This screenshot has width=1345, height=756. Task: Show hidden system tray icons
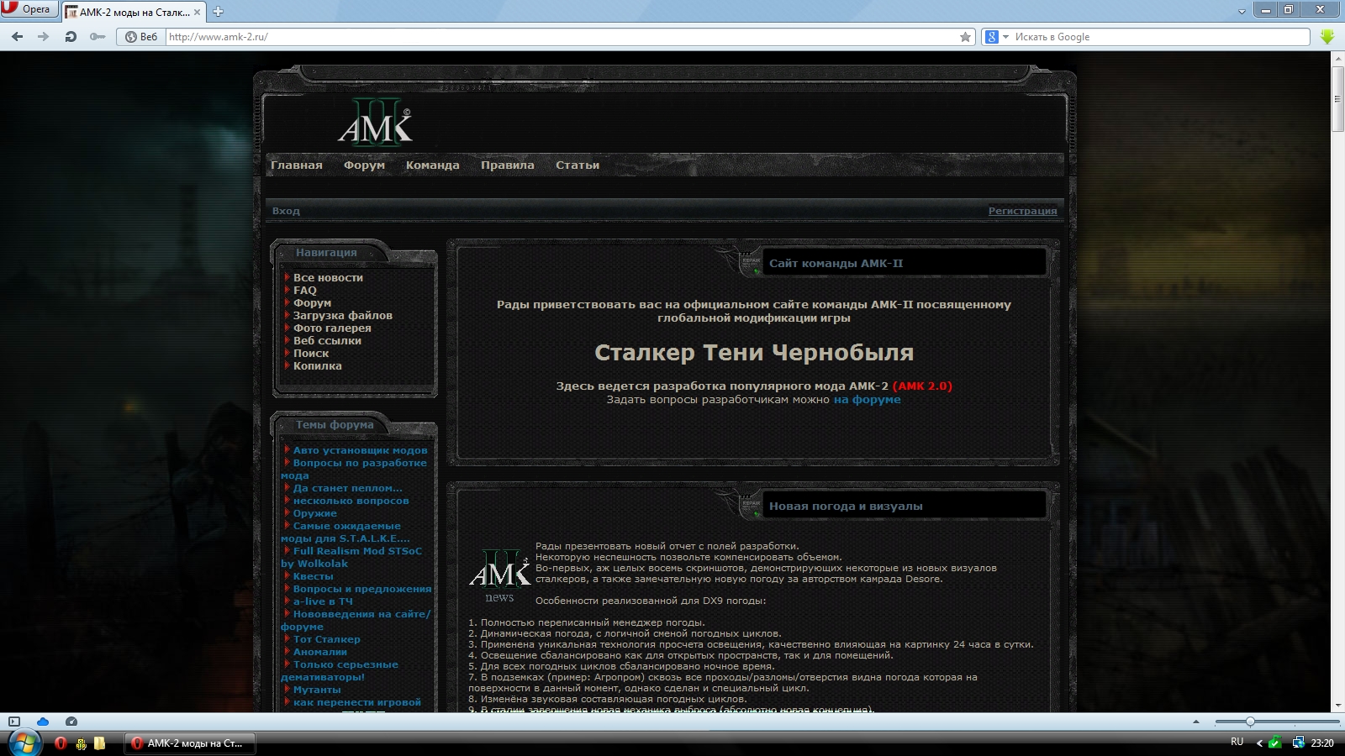1259,743
